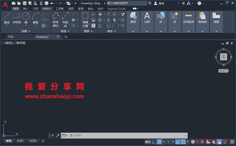The height and width of the screenshot is (146, 236).
Task: Select the Arc (圆弧) tool
Action: 35,18
